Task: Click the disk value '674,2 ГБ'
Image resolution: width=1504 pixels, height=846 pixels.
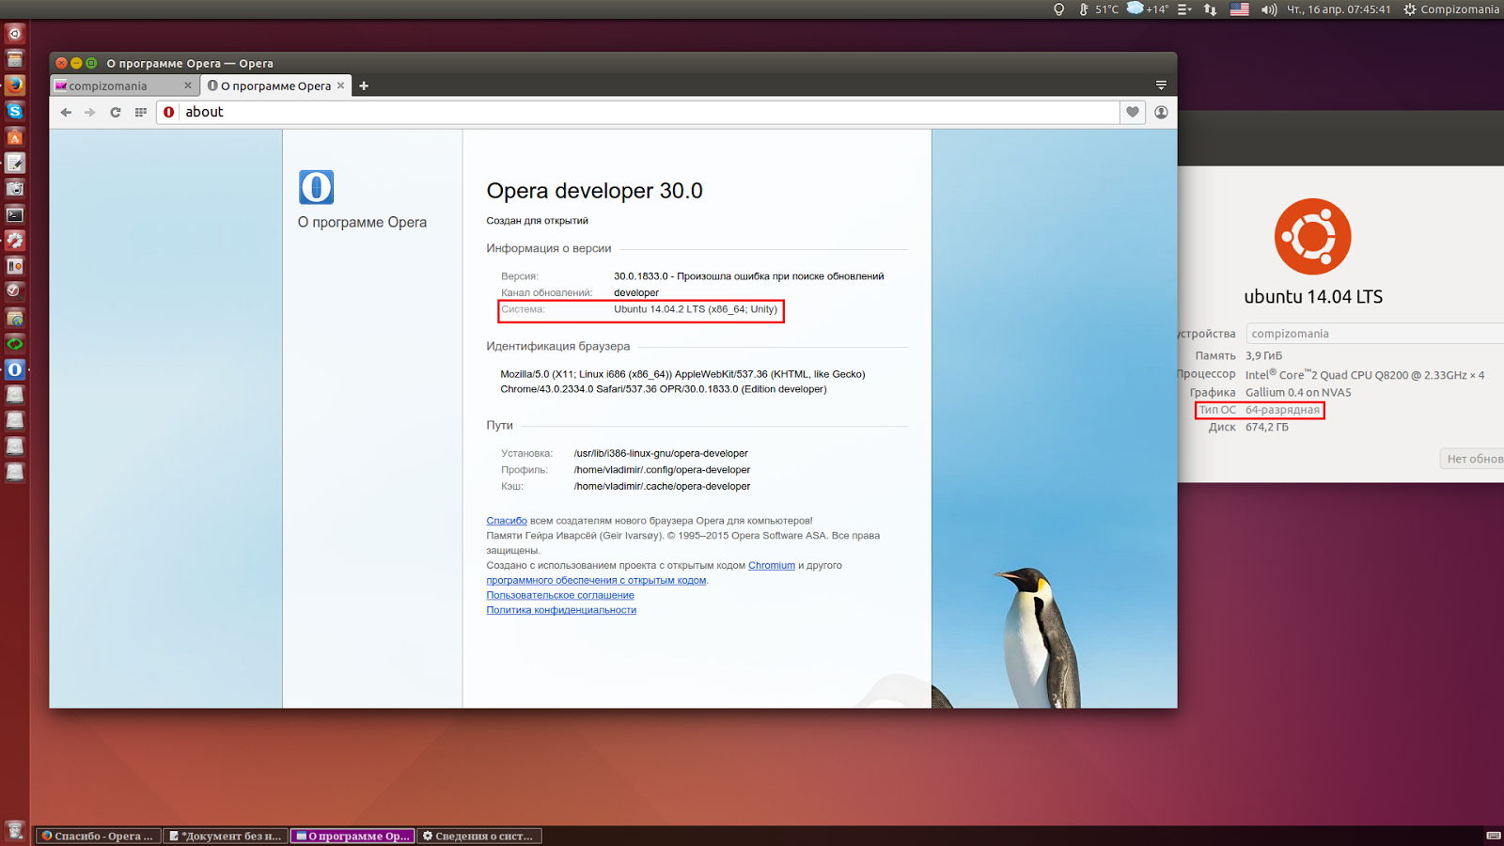Action: 1267,428
